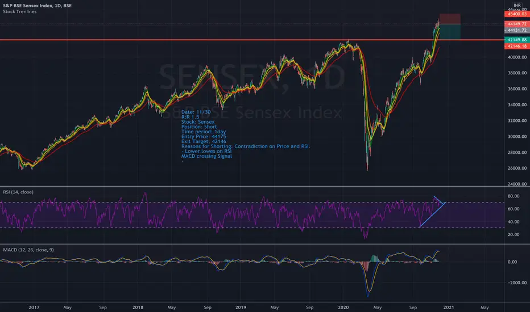This screenshot has width=530, height=312.
Task: Select the green profit zone of short position
Action: [450, 32]
